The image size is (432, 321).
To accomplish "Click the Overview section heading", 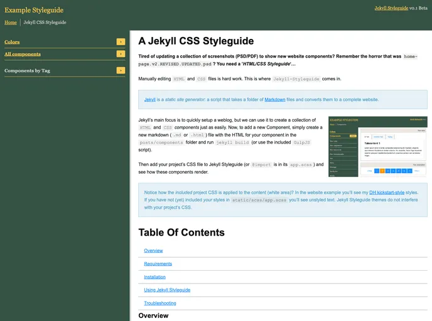I will [153, 315].
